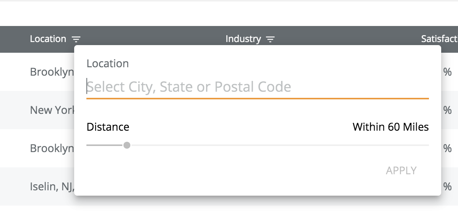Click the Location column header text
The width and height of the screenshot is (458, 214).
(x=48, y=39)
